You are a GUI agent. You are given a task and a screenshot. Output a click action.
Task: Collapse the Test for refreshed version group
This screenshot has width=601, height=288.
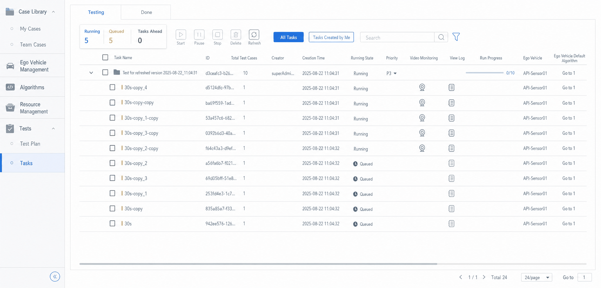[91, 73]
